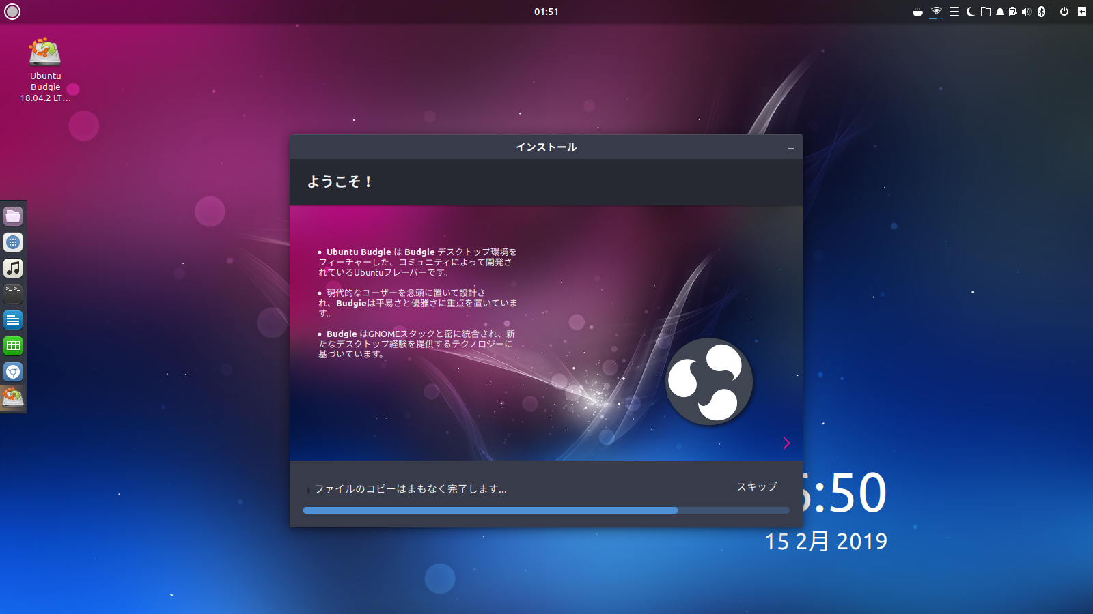1093x614 pixels.
Task: Click the desktop date 15 2月 2019
Action: point(826,542)
